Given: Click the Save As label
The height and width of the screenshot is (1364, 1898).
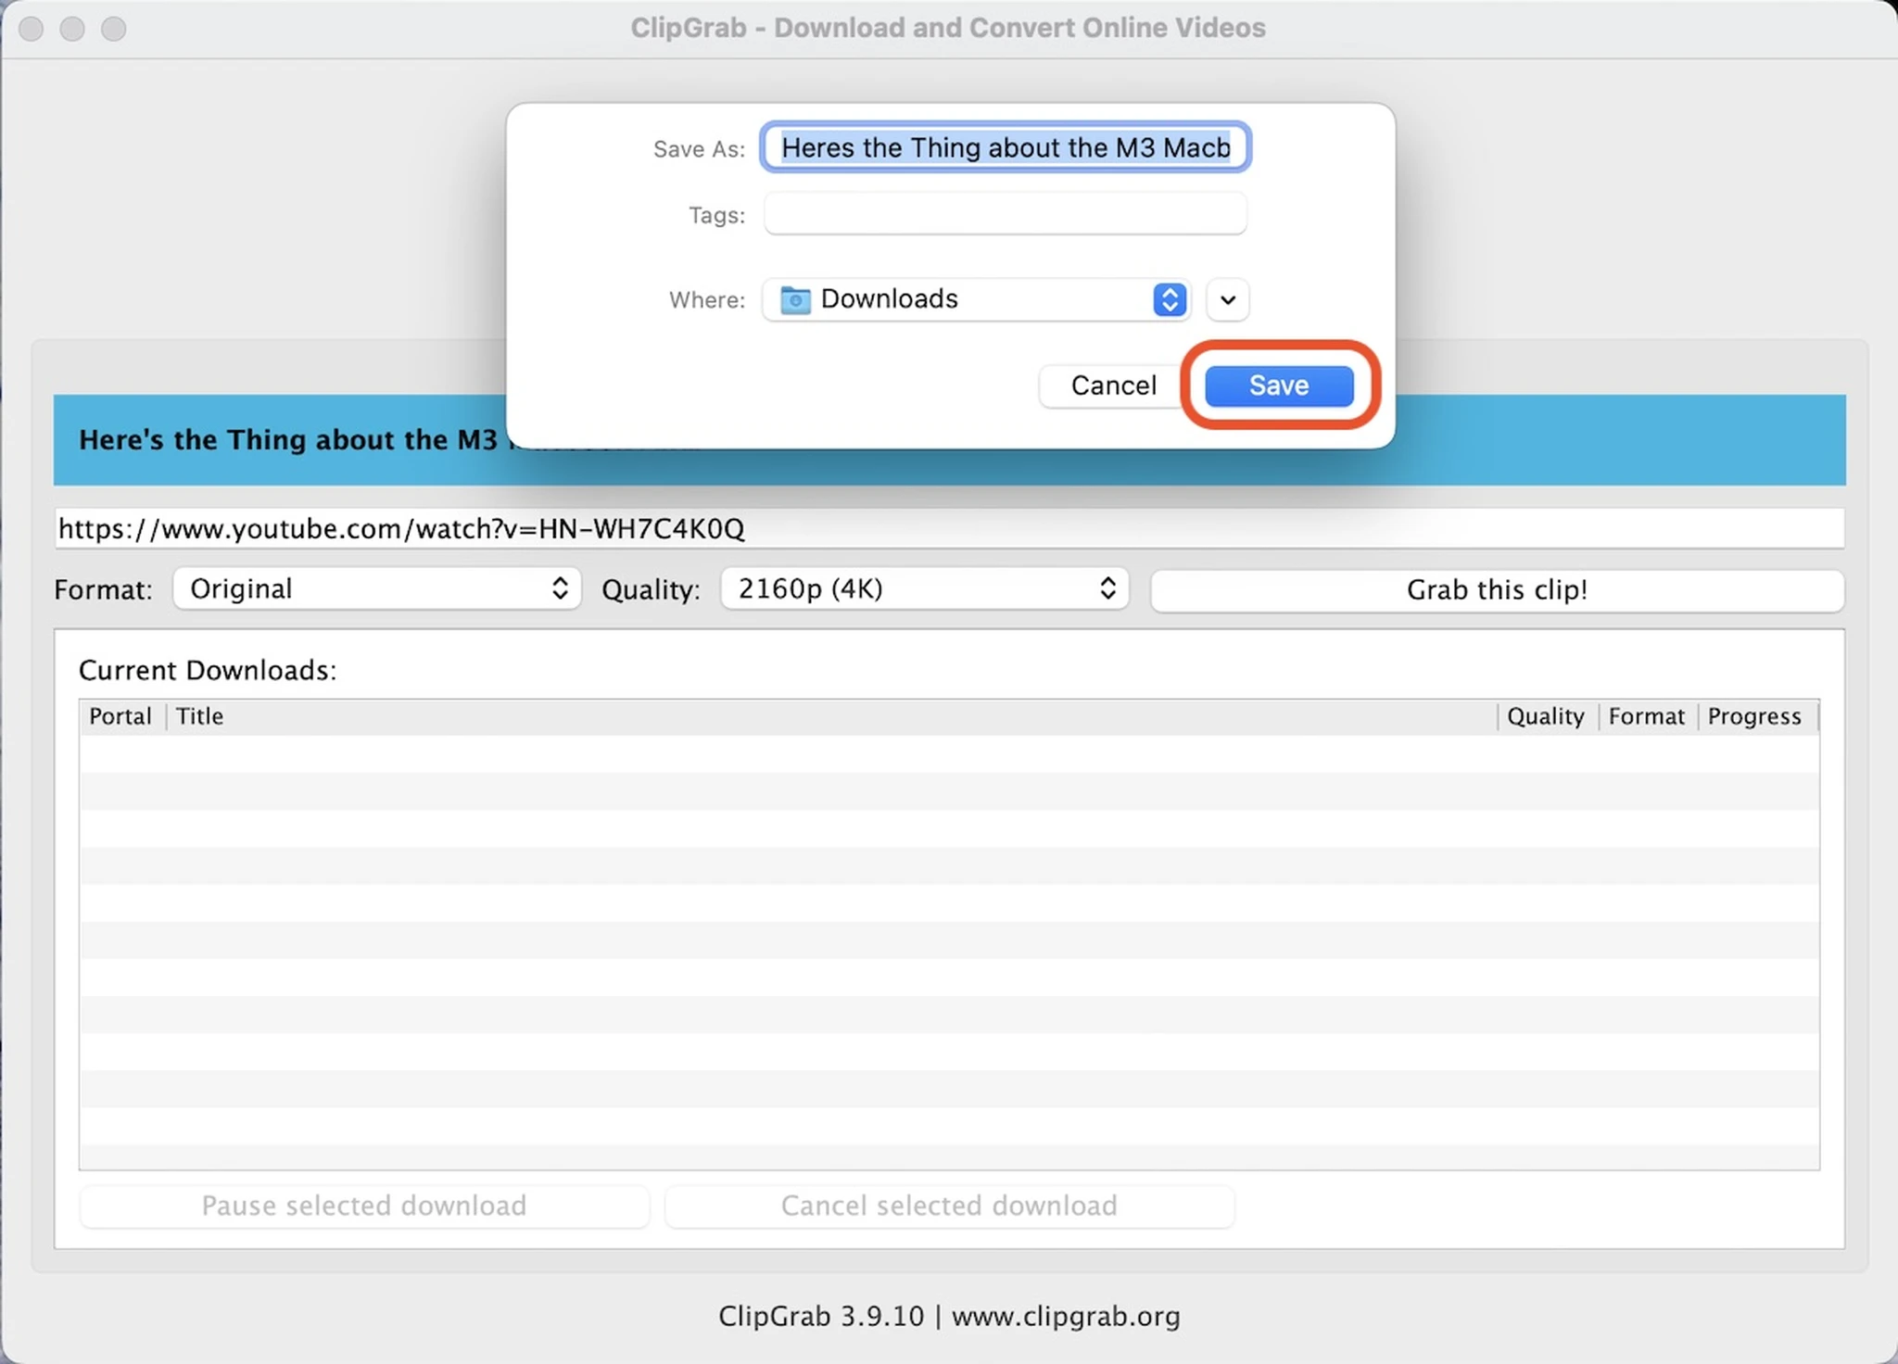Looking at the screenshot, I should tap(699, 149).
